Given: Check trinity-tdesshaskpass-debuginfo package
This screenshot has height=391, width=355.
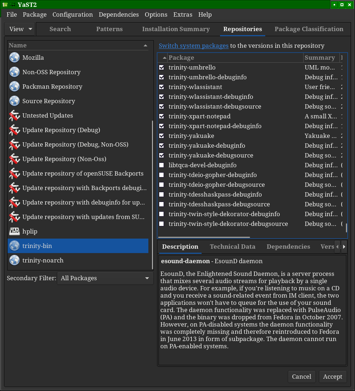Looking at the screenshot, I should point(161,194).
